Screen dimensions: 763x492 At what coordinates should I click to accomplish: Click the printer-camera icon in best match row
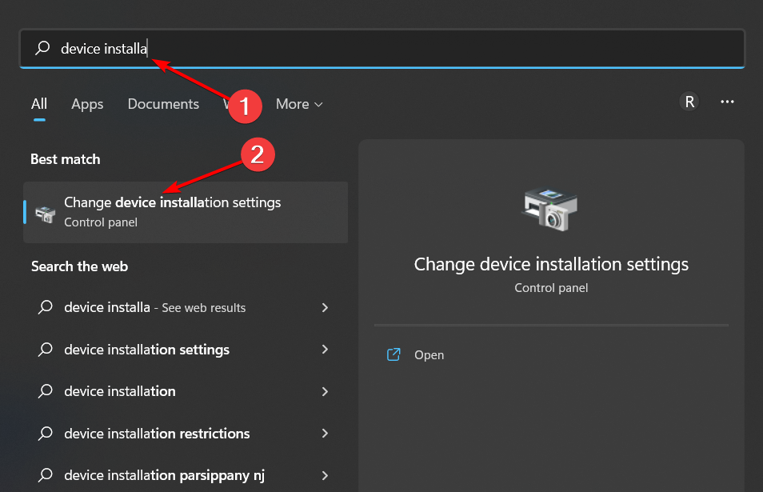46,214
